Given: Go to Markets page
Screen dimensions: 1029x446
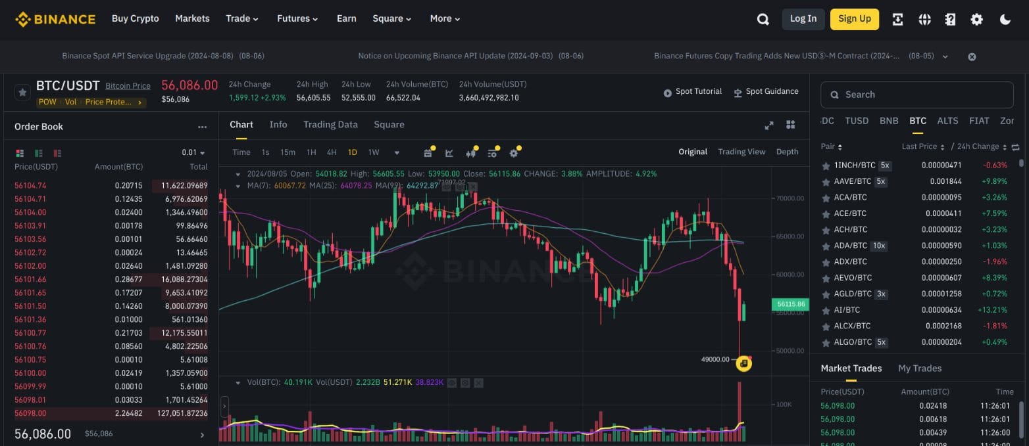Looking at the screenshot, I should coord(192,18).
